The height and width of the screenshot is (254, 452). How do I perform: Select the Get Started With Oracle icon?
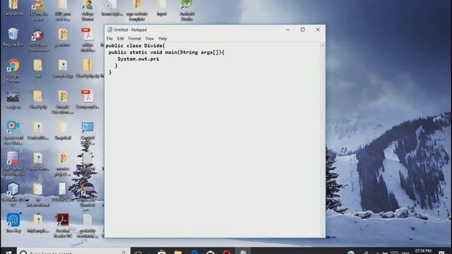13,164
